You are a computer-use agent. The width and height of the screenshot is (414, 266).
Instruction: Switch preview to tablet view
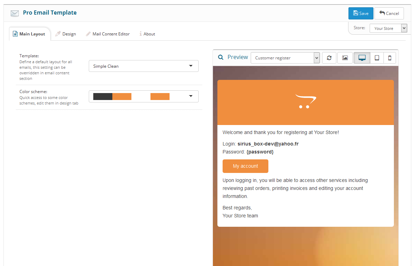click(377, 58)
